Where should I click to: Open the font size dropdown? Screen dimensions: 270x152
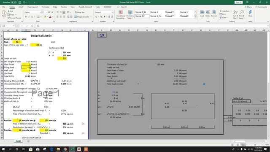point(47,12)
